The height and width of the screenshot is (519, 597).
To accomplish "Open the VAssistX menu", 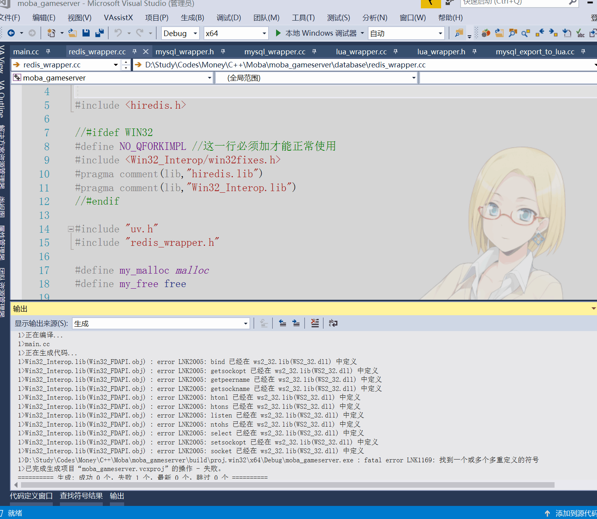I will [x=118, y=18].
